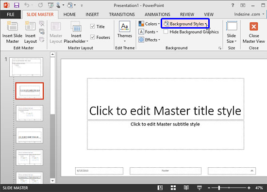Click the SLIDE MASTER status bar label
The image size is (267, 192).
[15, 188]
